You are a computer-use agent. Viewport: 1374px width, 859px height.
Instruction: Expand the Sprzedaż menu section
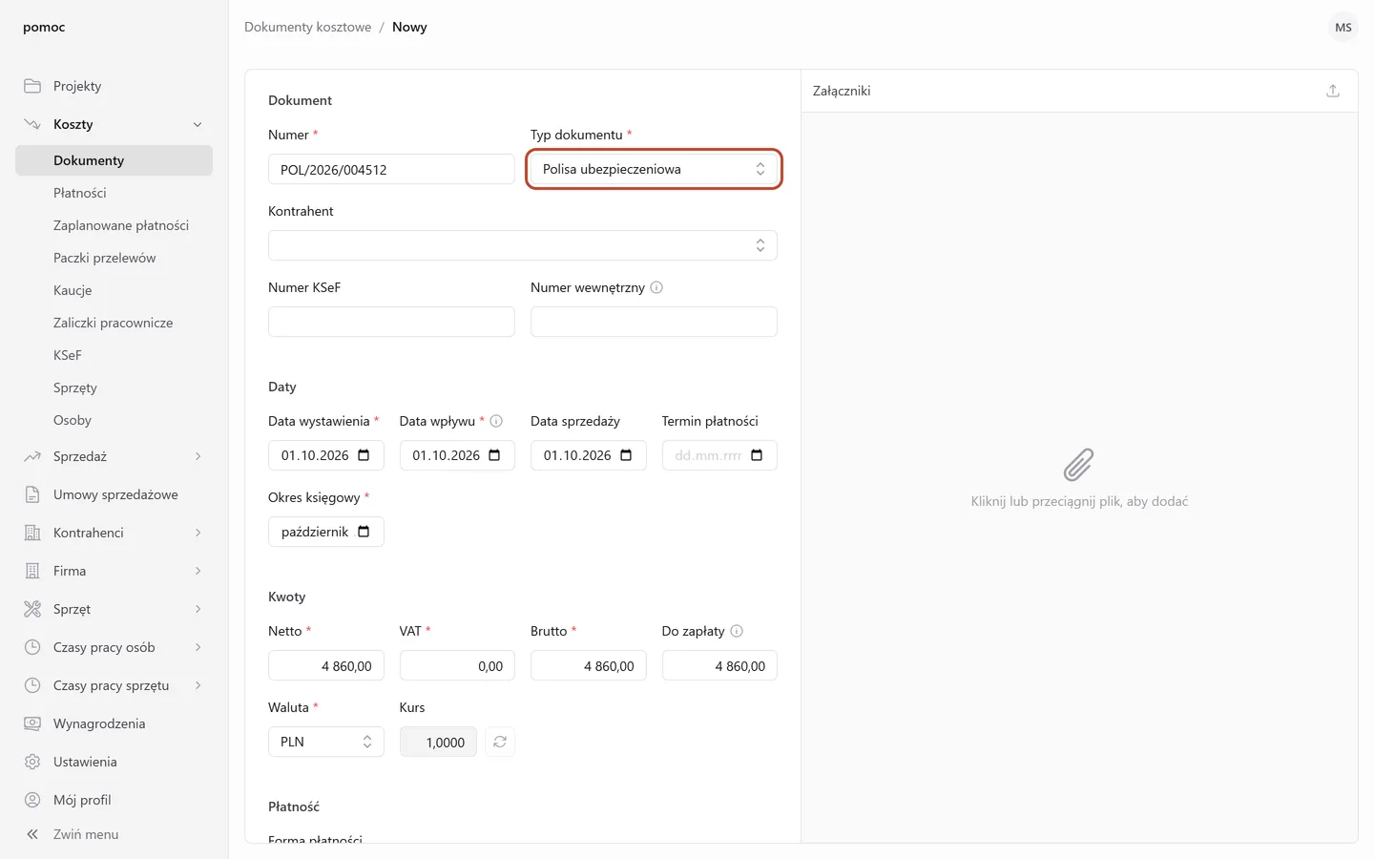[x=198, y=456]
